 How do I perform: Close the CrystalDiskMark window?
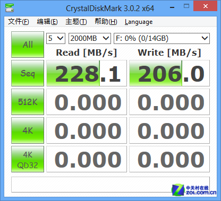click(206, 6)
